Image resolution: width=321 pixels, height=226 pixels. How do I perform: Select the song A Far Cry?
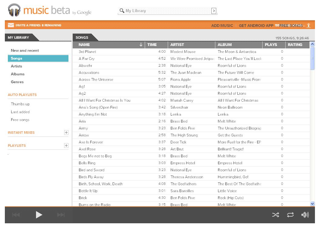(x=87, y=59)
